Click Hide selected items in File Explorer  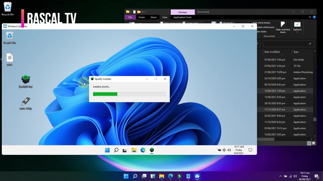click(x=283, y=27)
